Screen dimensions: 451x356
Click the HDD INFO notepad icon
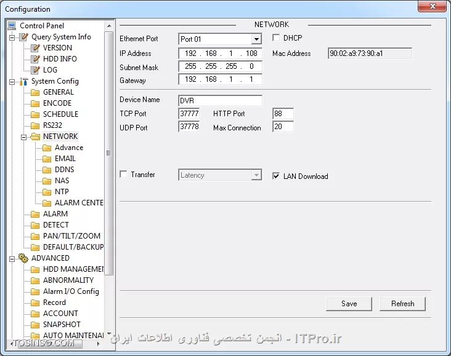(x=35, y=59)
